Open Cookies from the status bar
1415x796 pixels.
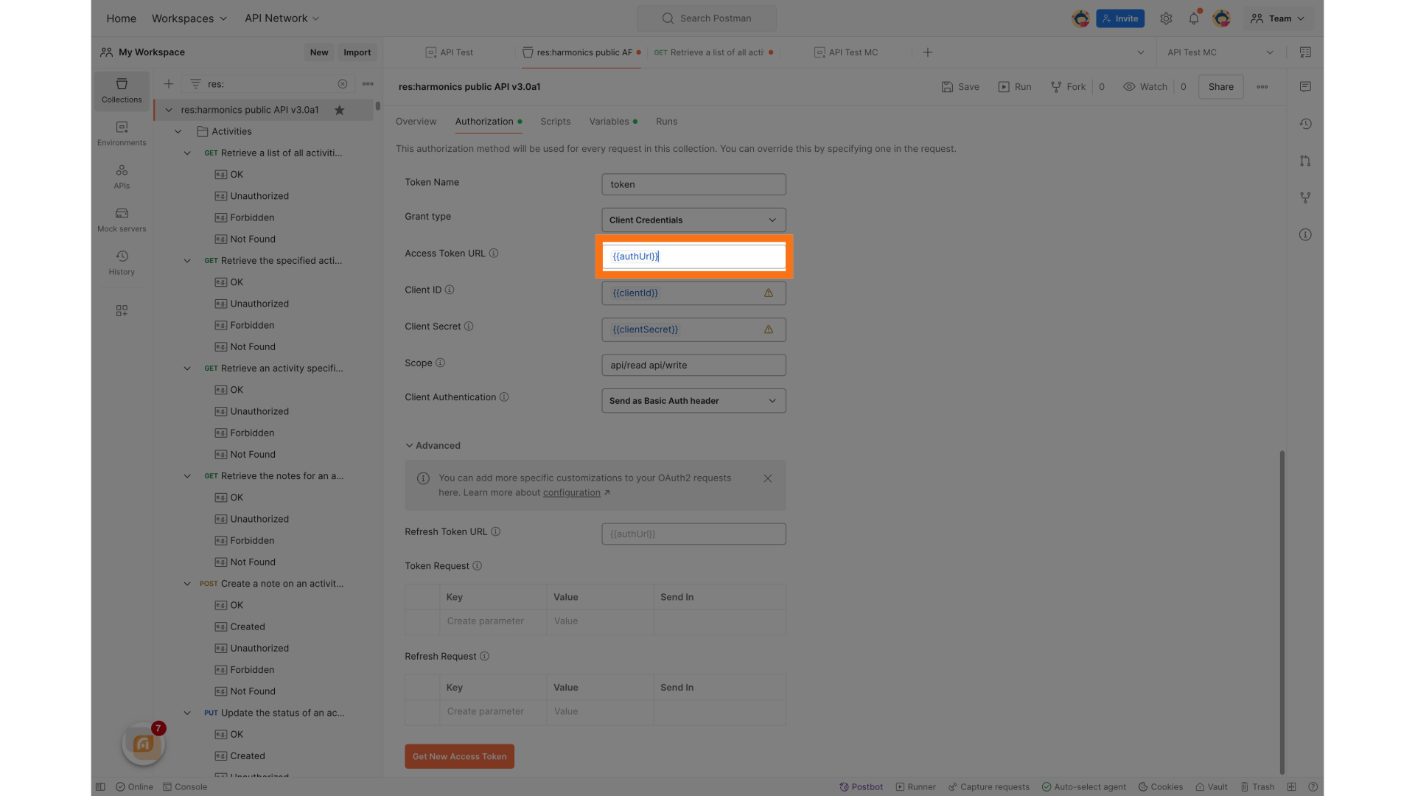coord(1160,786)
